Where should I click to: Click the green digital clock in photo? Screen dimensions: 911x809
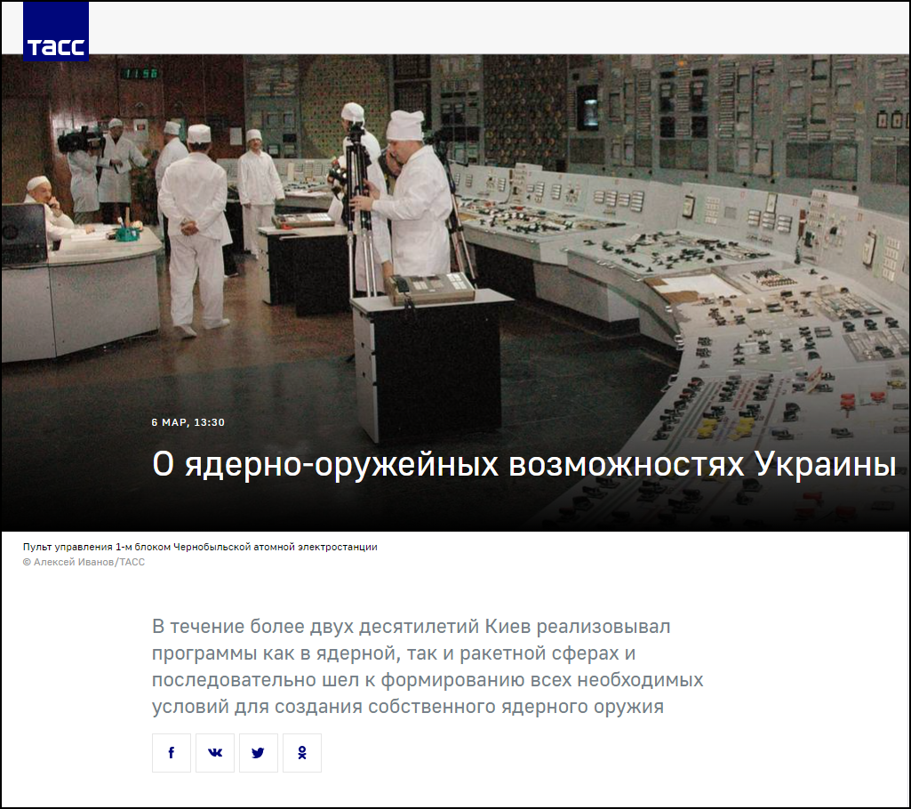pyautogui.click(x=142, y=74)
